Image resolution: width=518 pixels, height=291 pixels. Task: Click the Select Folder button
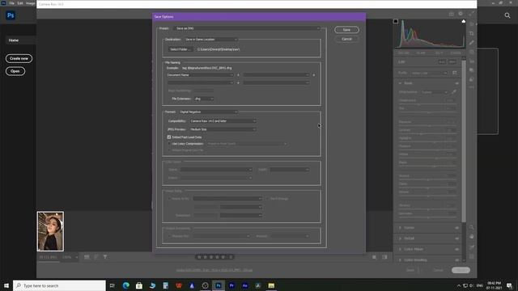[x=180, y=49]
